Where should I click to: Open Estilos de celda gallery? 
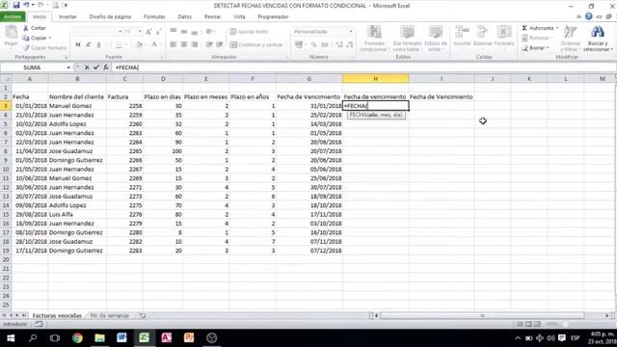pos(436,39)
